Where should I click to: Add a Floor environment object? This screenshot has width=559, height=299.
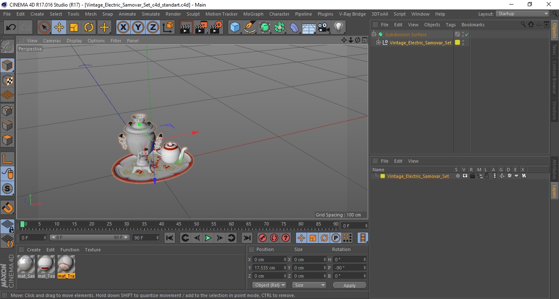click(309, 28)
